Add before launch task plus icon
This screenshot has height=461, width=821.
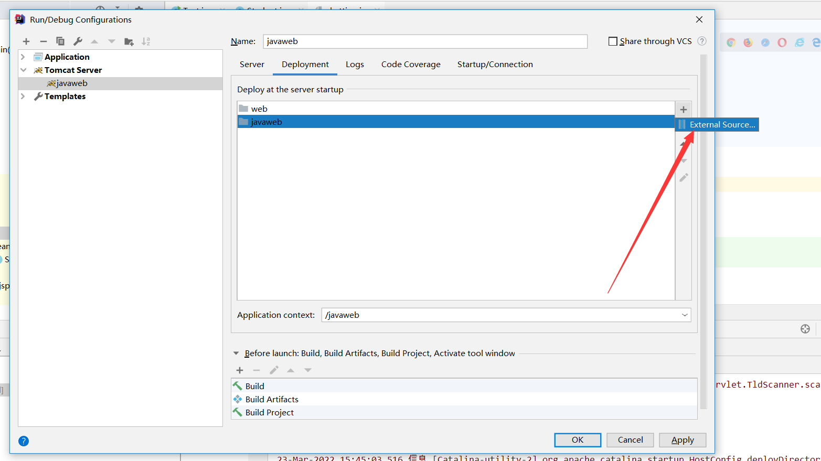[240, 370]
